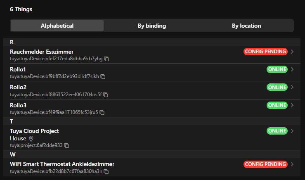Open the Rollo2 thing name
The height and width of the screenshot is (180, 305).
click(18, 87)
